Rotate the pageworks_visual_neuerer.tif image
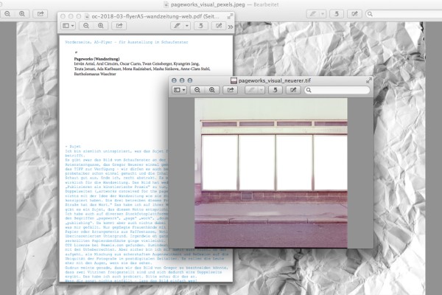 point(276,90)
